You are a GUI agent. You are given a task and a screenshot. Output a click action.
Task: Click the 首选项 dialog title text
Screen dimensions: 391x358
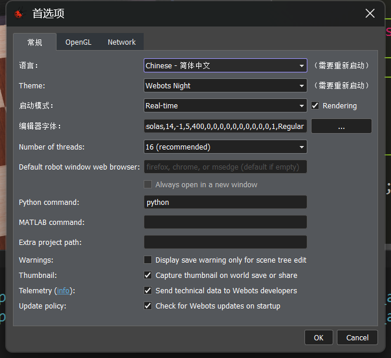click(48, 14)
